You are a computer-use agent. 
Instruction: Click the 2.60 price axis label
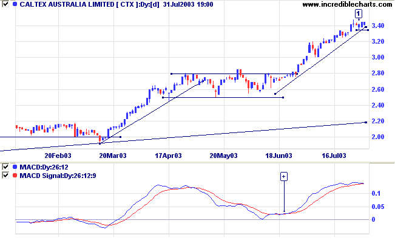click(378, 89)
